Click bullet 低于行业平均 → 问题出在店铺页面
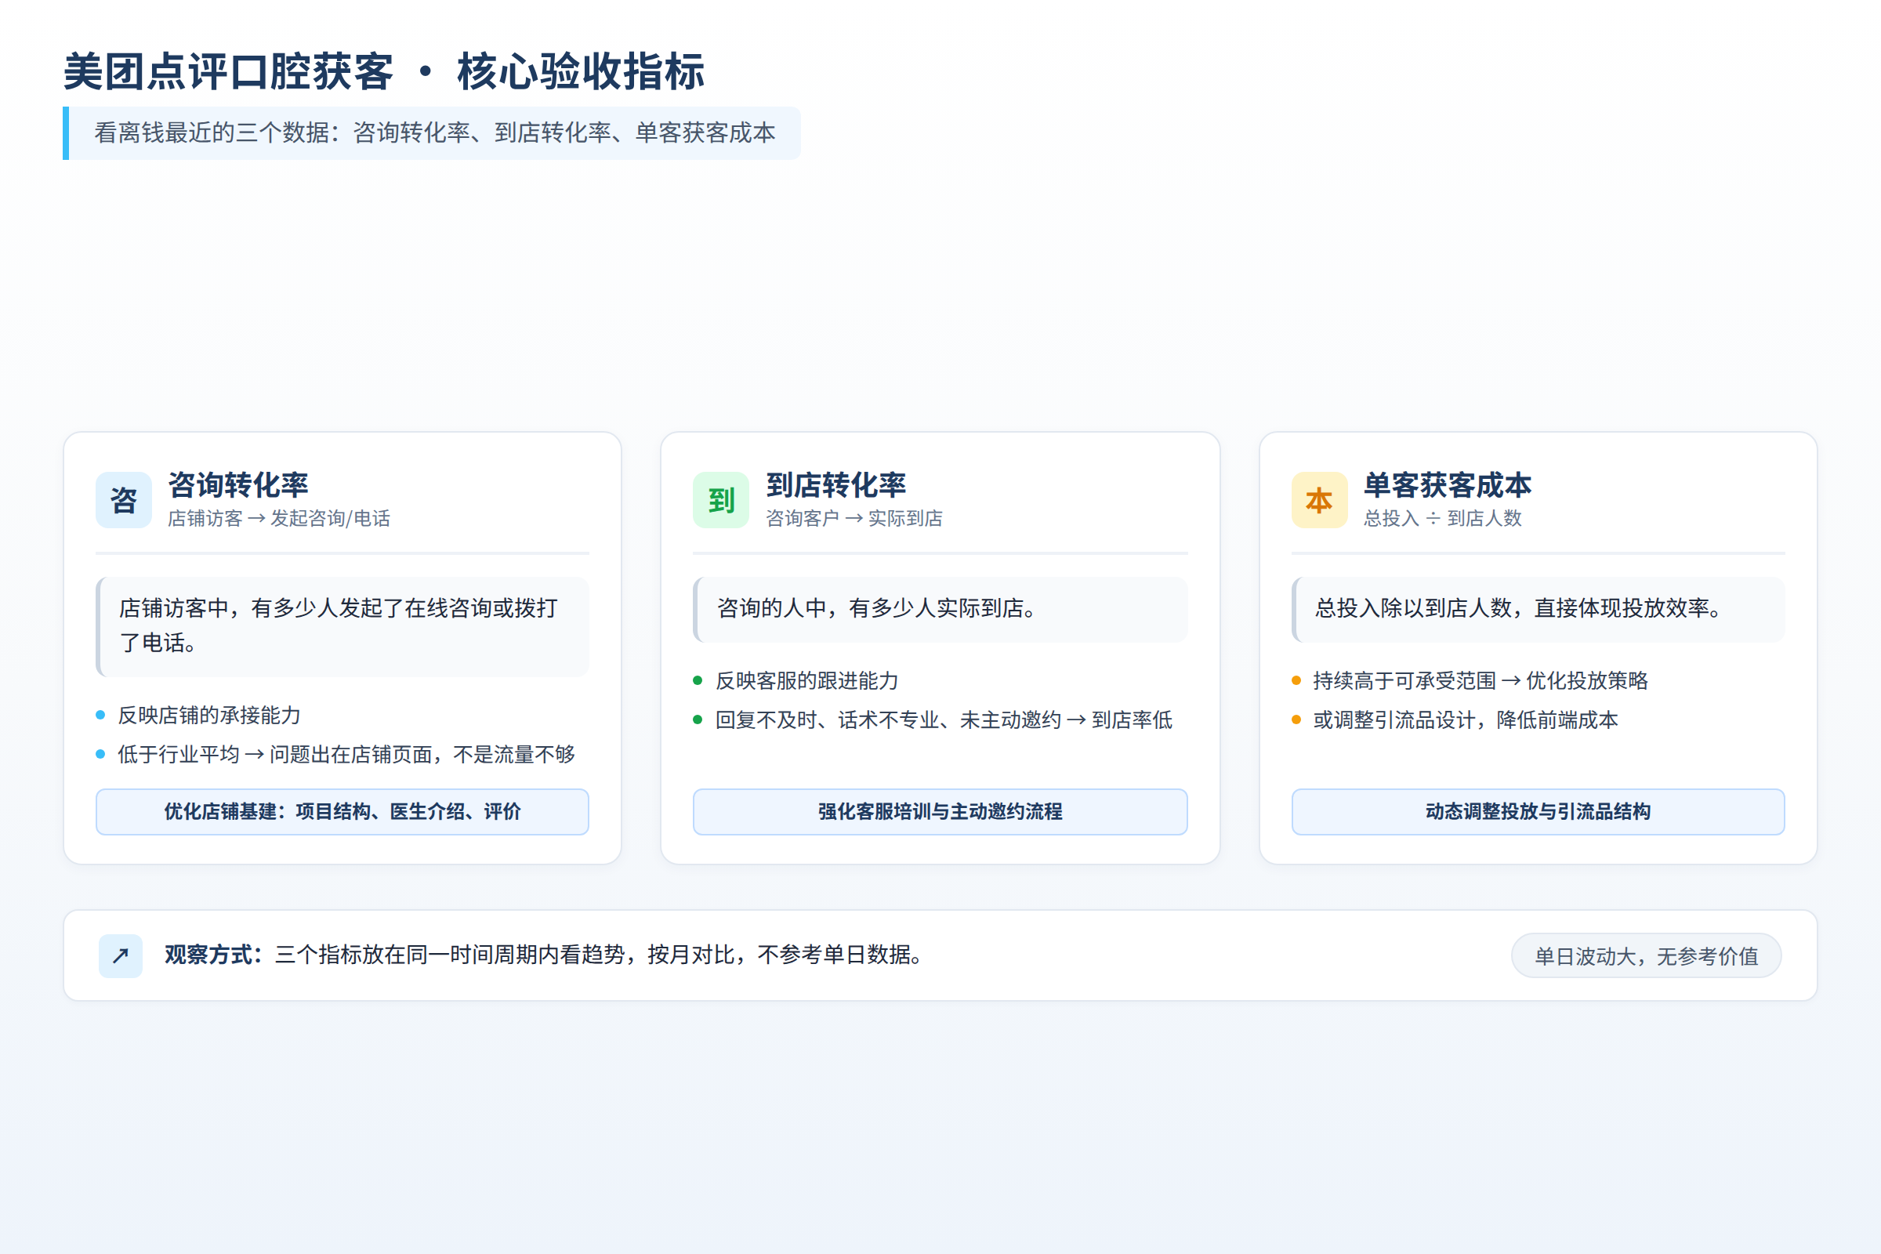Screen dimensions: 1881x1254 point(346,754)
